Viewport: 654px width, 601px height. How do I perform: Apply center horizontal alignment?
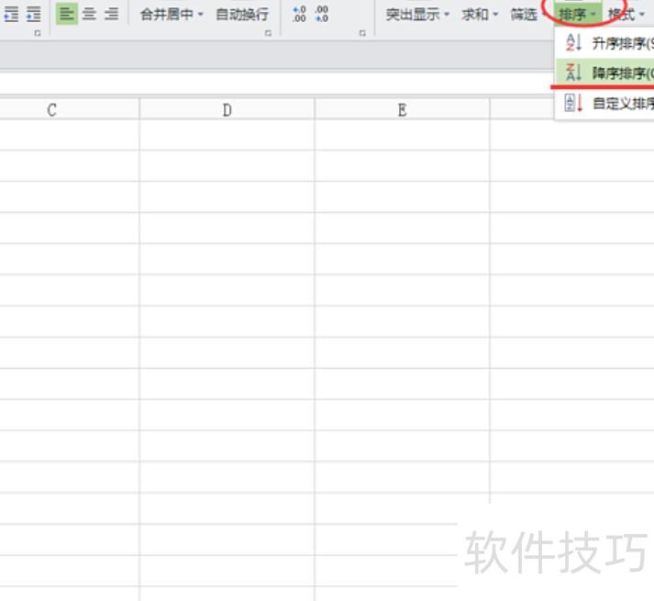click(89, 14)
